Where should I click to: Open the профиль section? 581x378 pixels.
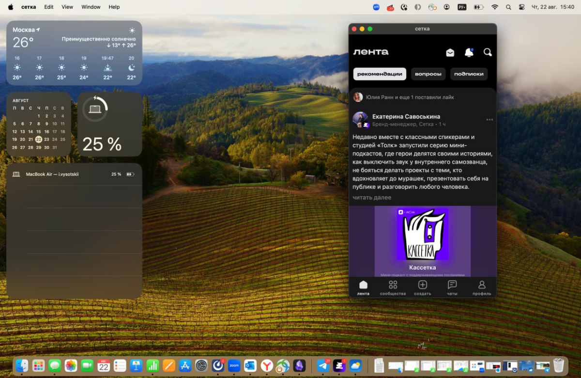[482, 287]
